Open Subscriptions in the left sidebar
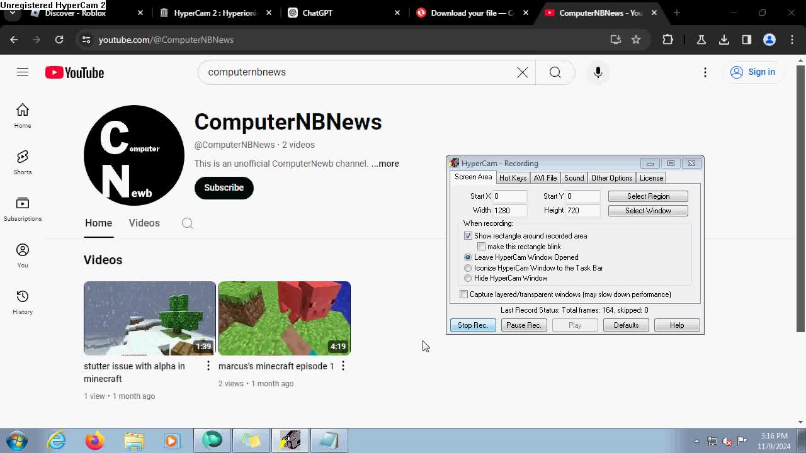806x453 pixels. click(x=23, y=209)
